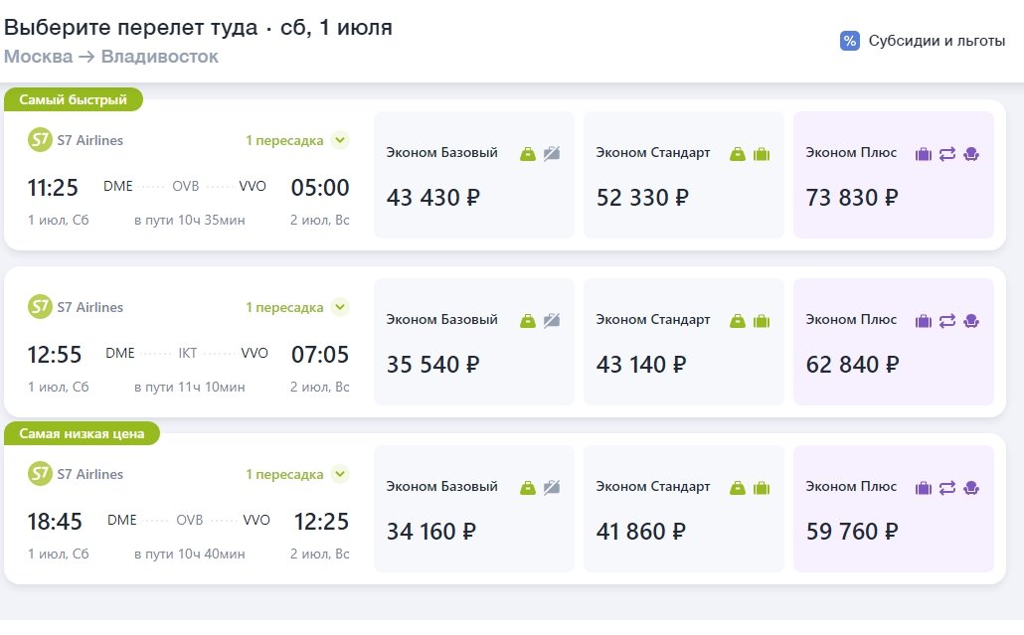Screen dimensions: 1024x635
Task: Click the Самый быстрый badge
Action: coord(74,99)
